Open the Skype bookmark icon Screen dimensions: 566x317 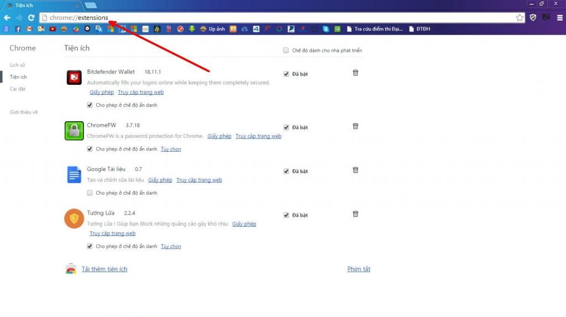point(326,29)
